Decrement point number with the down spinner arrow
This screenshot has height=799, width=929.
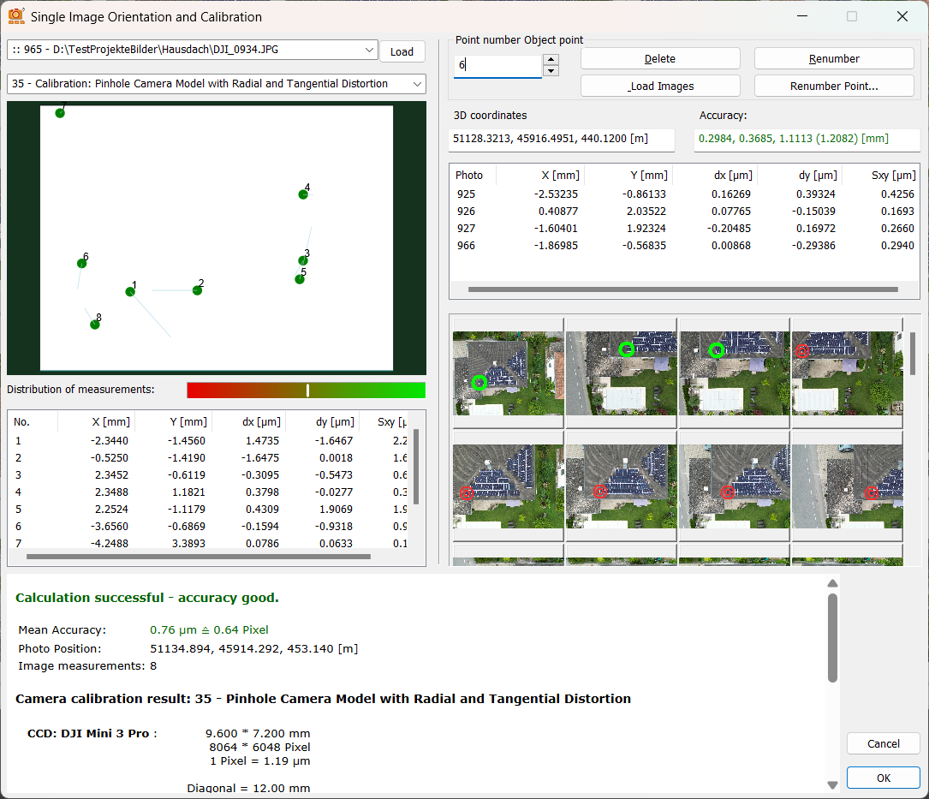point(551,71)
